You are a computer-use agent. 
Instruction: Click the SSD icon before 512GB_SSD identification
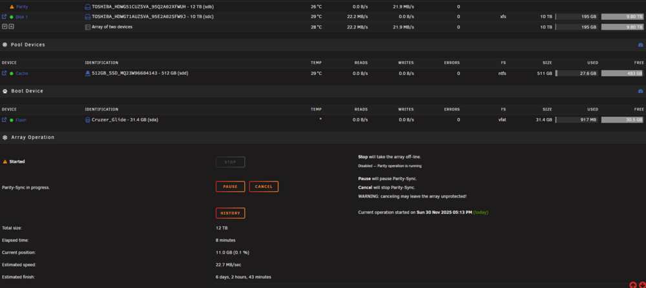[87, 74]
